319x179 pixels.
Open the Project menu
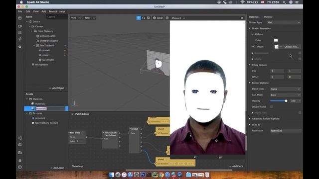[x=53, y=11]
